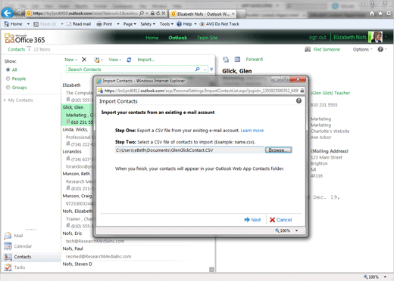Switch to the Elizabeth Nofs browser tab
Image resolution: width=394 pixels, height=281 pixels.
tap(203, 14)
